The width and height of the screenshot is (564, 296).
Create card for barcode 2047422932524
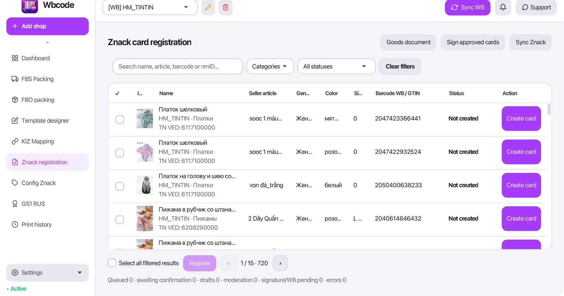(x=521, y=152)
